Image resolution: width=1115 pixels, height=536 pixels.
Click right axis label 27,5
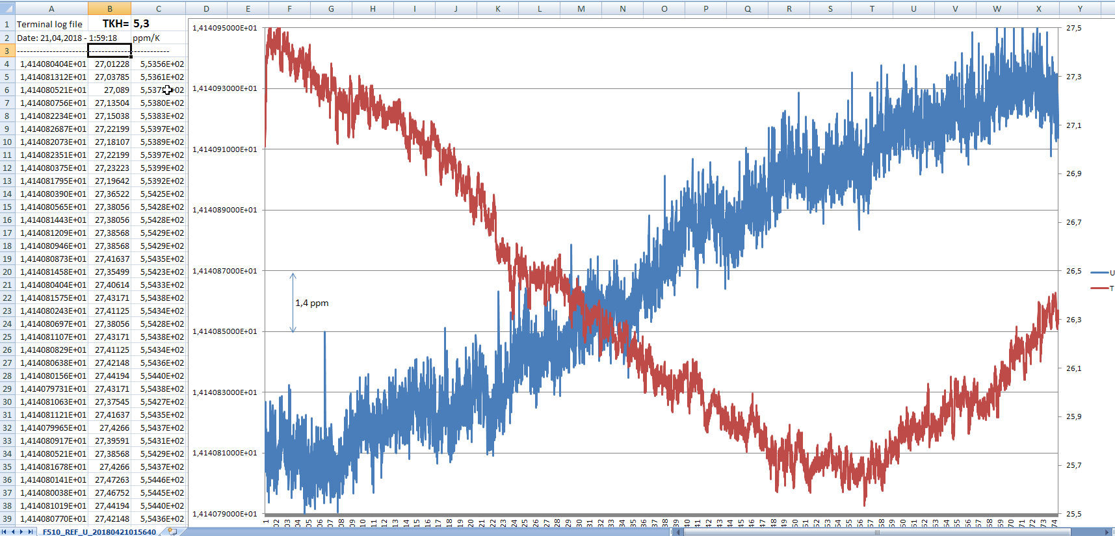[x=1074, y=28]
